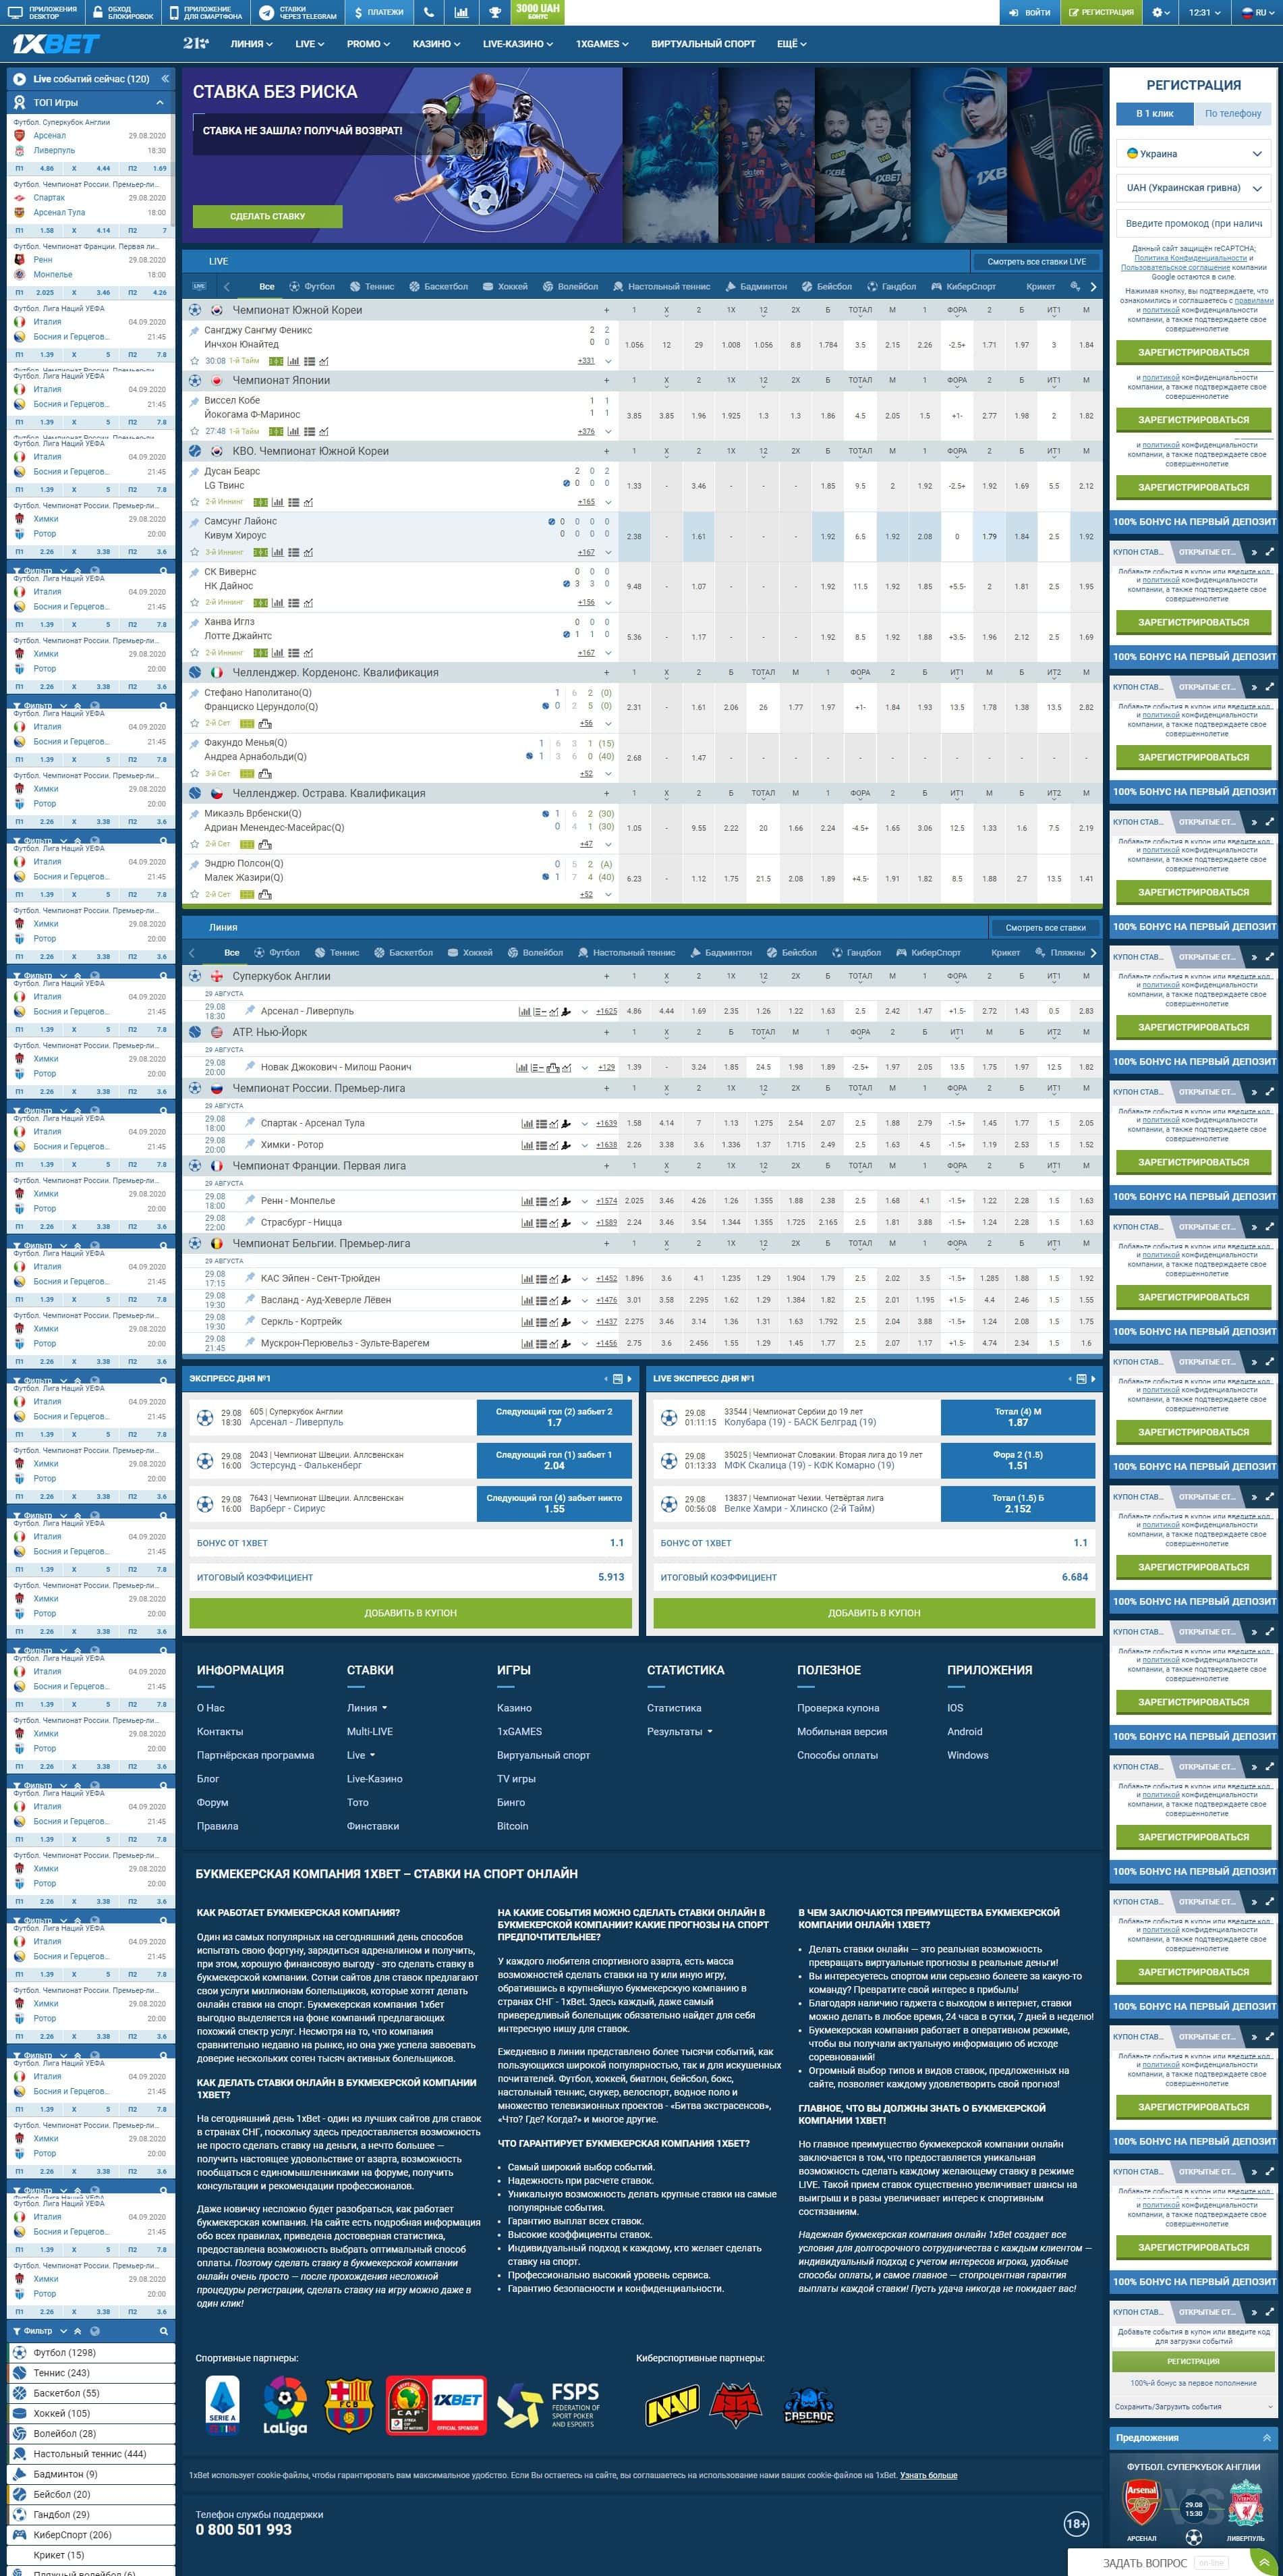Toggle favorite star for Самсунг Лайонс match
Image resolution: width=1283 pixels, height=2576 pixels.
click(x=195, y=552)
